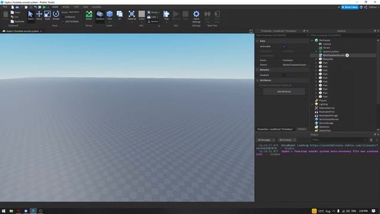Switch to the Toolbox tab below Properties
This screenshot has height=214, width=380.
(x=302, y=129)
